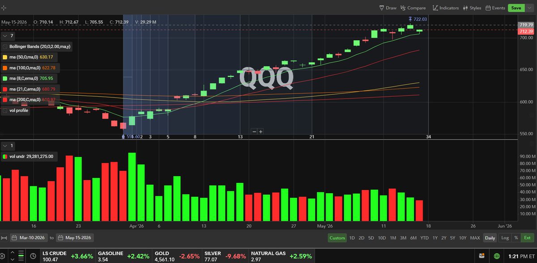The height and width of the screenshot is (263, 537).
Task: Select the ma (200,C,ma,0) legend label
Action: click(25, 100)
